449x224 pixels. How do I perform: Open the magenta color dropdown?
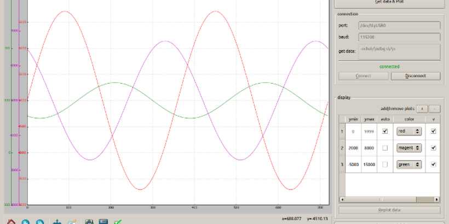[x=409, y=148]
